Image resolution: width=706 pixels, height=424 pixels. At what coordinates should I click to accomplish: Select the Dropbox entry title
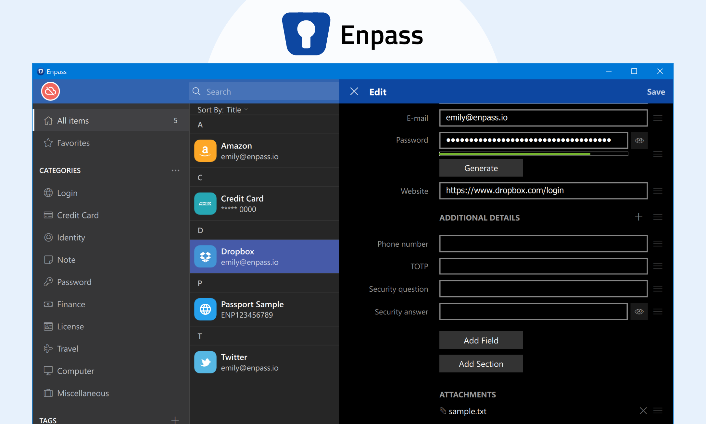click(237, 252)
